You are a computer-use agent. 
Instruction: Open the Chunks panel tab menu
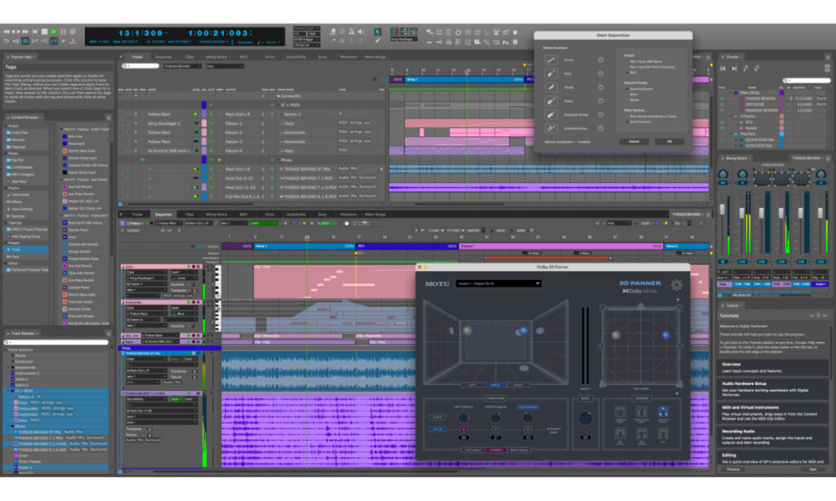coord(828,57)
